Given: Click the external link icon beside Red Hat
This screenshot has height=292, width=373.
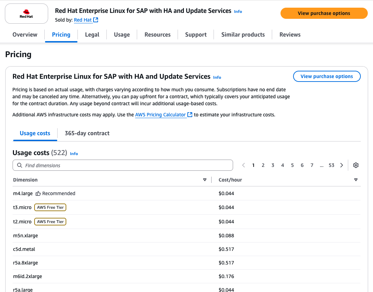Looking at the screenshot, I should click(x=96, y=20).
